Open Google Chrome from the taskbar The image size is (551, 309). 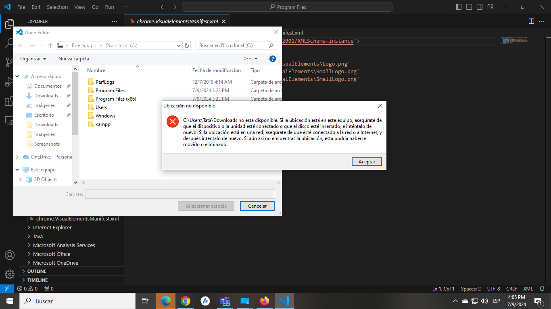[x=186, y=301]
